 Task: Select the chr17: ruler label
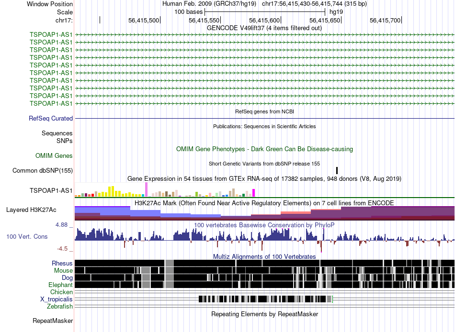64,20
